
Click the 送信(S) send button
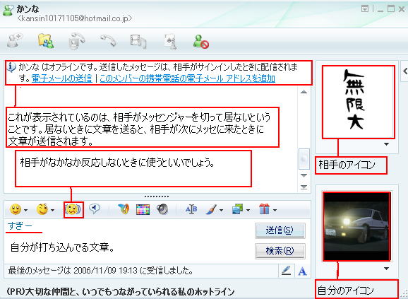tap(280, 230)
